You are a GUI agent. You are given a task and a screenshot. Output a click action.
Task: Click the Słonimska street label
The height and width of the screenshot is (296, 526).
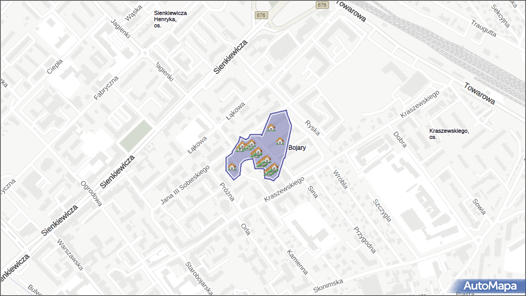click(x=329, y=286)
